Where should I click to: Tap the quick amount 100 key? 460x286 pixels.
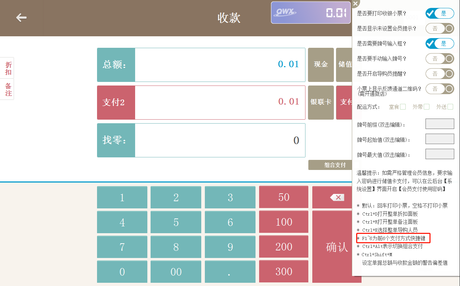[284, 222]
